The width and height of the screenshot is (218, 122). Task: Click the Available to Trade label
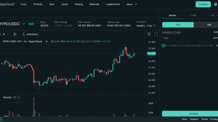coord(171,32)
